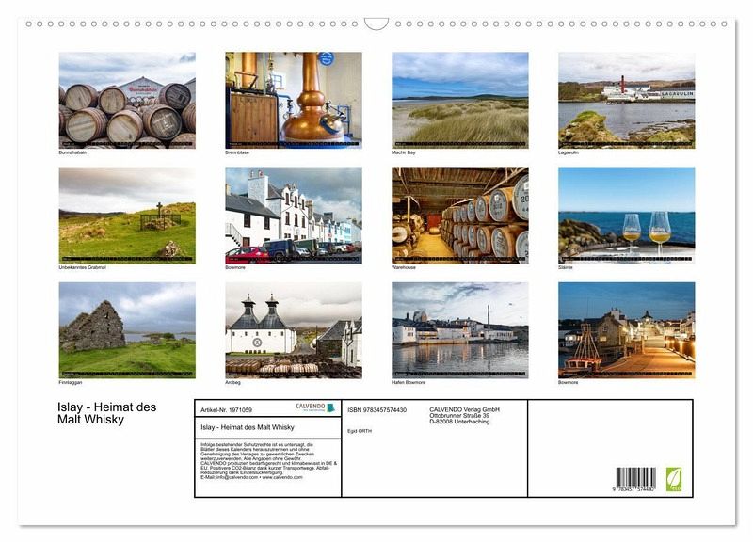Click the 'Brennblase' caption
Viewport: 753px width, 543px height.
coord(237,152)
